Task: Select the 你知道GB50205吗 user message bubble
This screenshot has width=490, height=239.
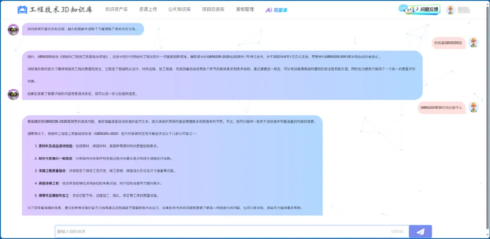Action: point(448,43)
